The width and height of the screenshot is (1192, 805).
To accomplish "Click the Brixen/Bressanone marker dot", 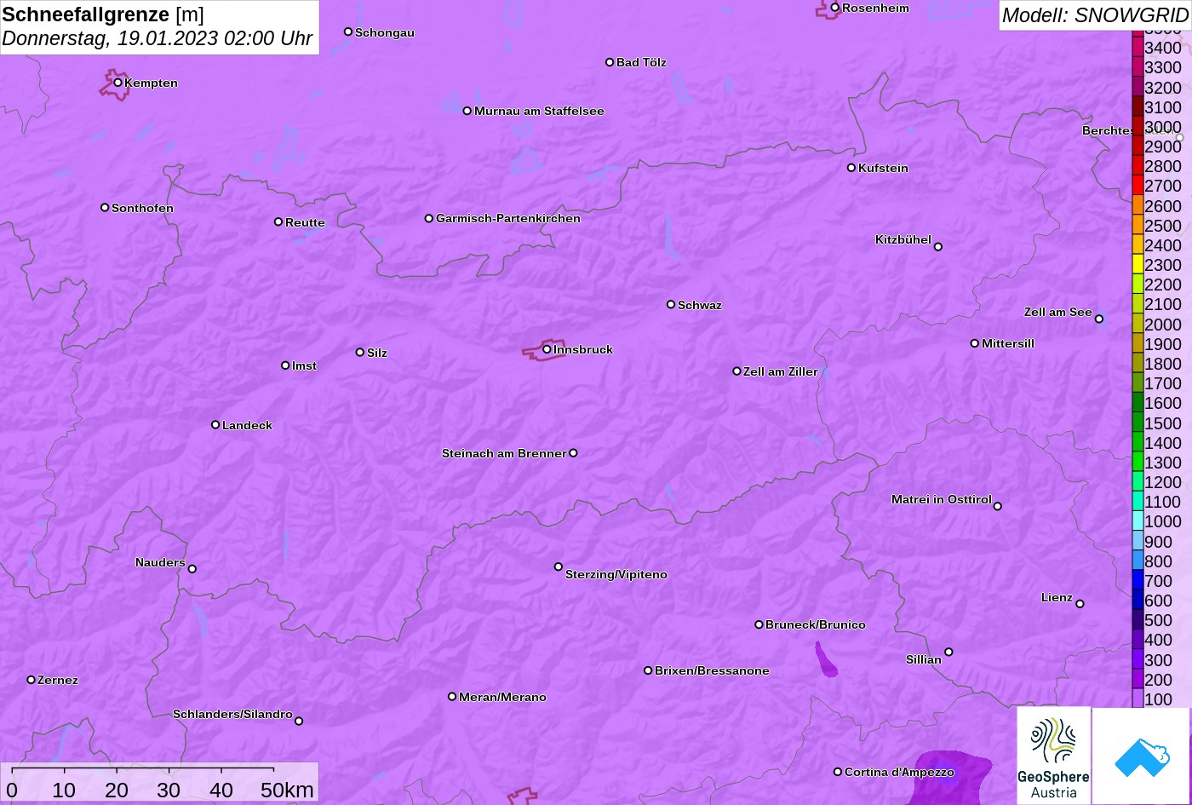I will point(648,670).
